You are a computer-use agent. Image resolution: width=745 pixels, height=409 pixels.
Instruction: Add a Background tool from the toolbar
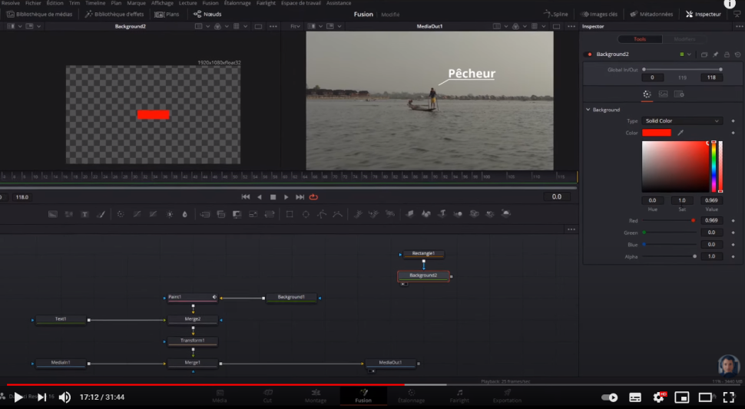click(53, 214)
